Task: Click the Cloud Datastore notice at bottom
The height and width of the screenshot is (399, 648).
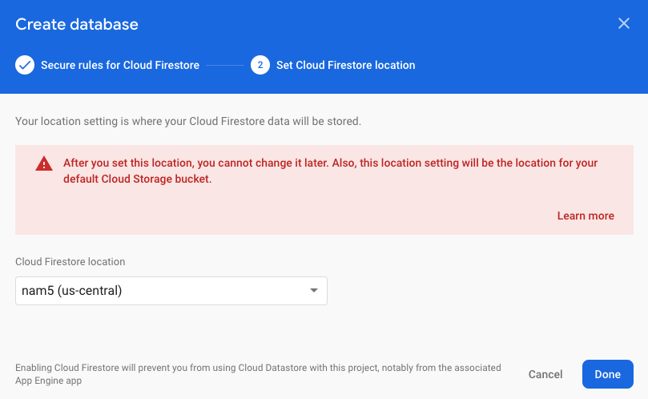Action: [x=258, y=374]
